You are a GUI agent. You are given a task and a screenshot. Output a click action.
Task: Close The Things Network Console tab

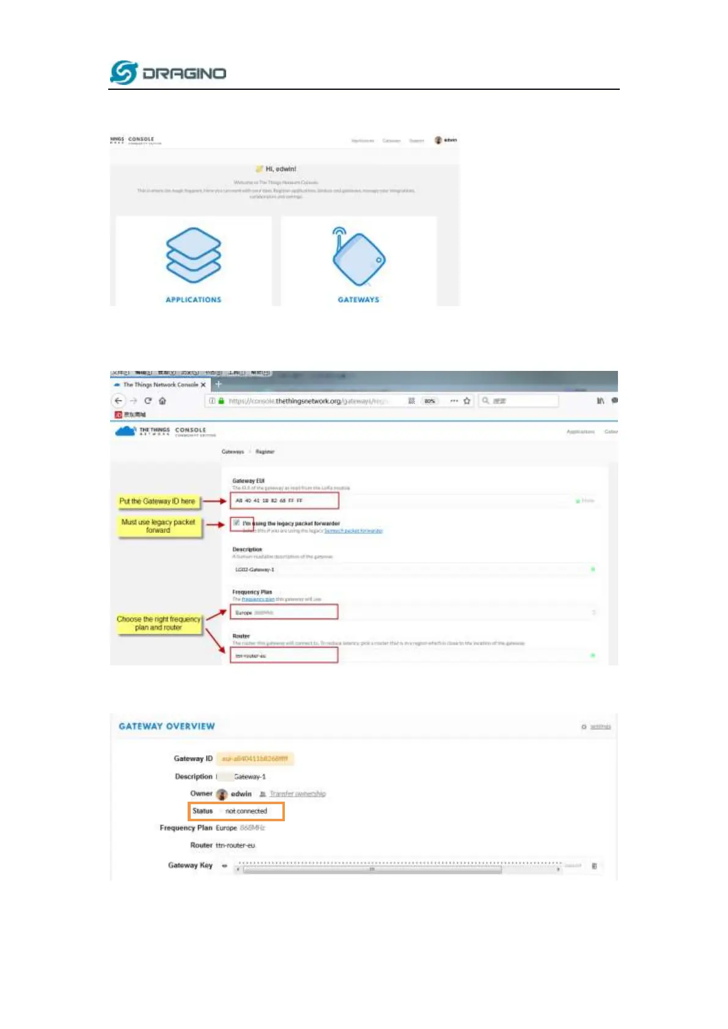(204, 385)
